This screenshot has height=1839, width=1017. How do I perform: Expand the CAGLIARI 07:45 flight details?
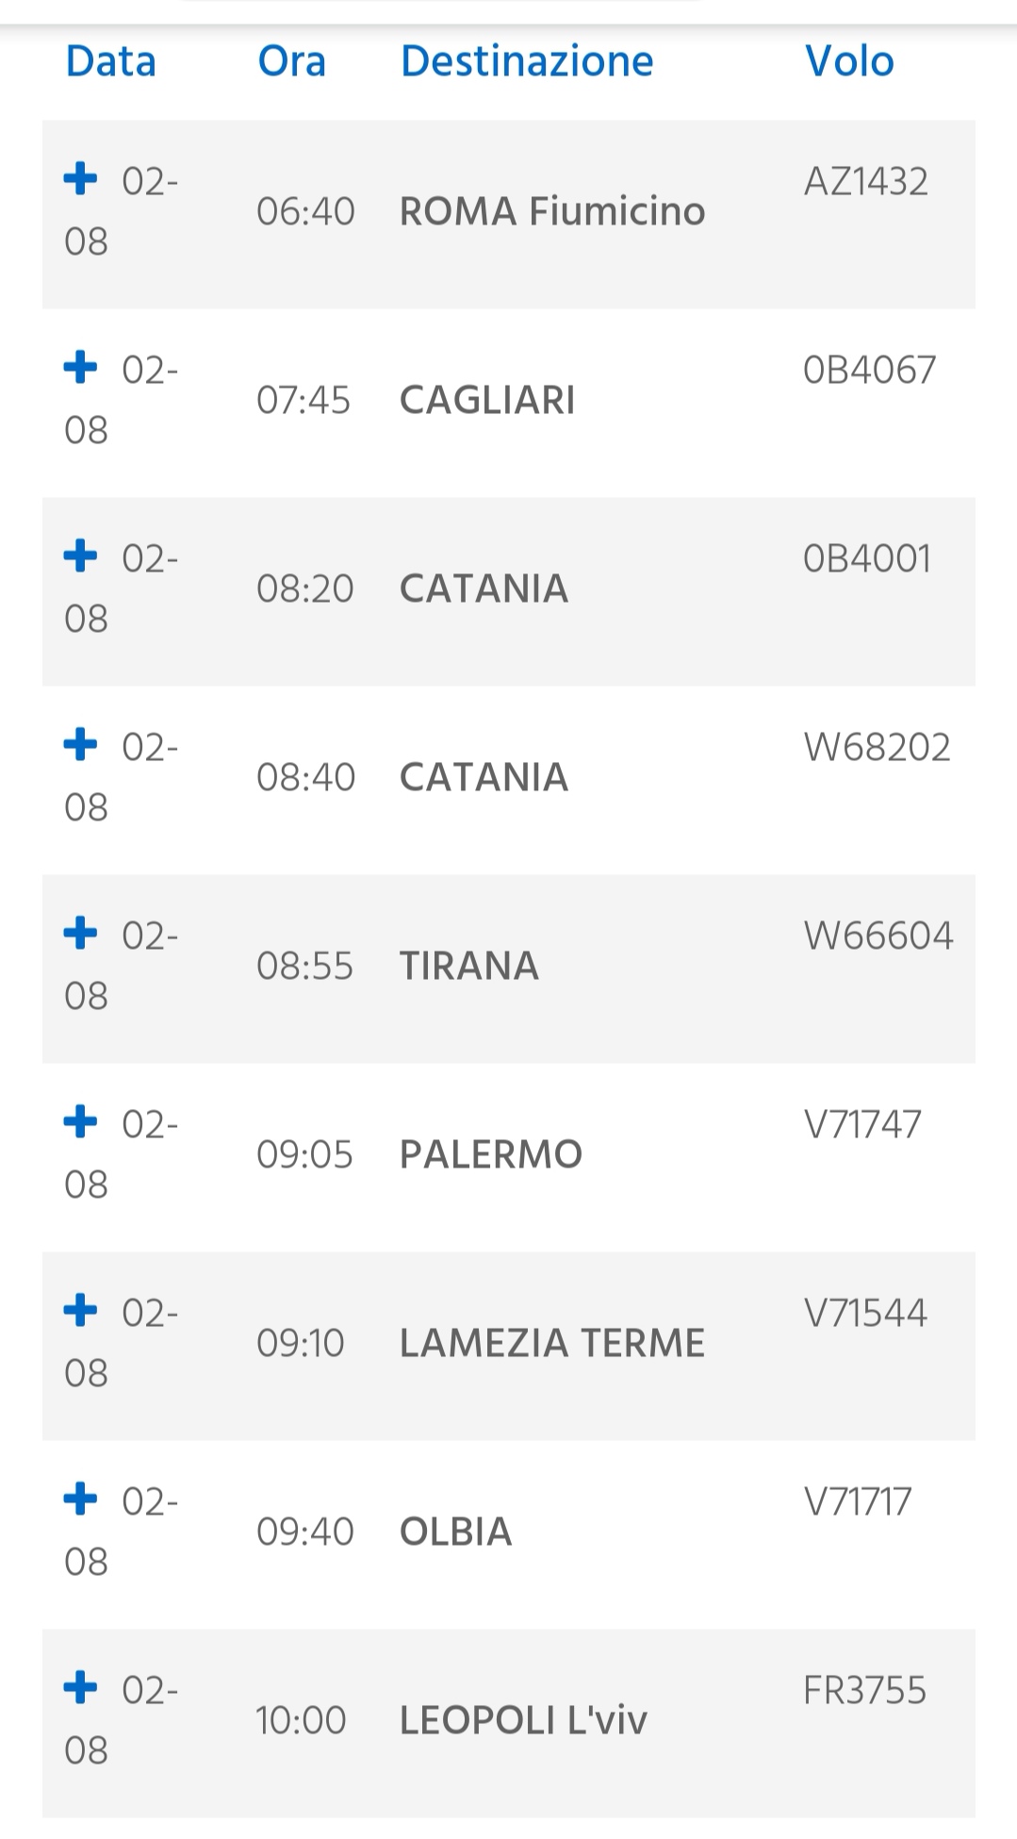pyautogui.click(x=80, y=367)
